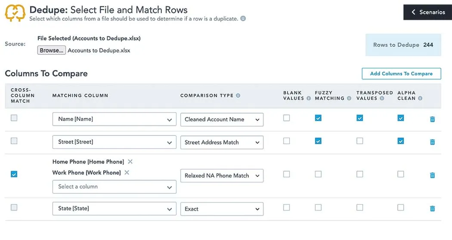Open Relaxed NA Phone Match comparison dropdown
This screenshot has height=240, width=452.
click(222, 176)
